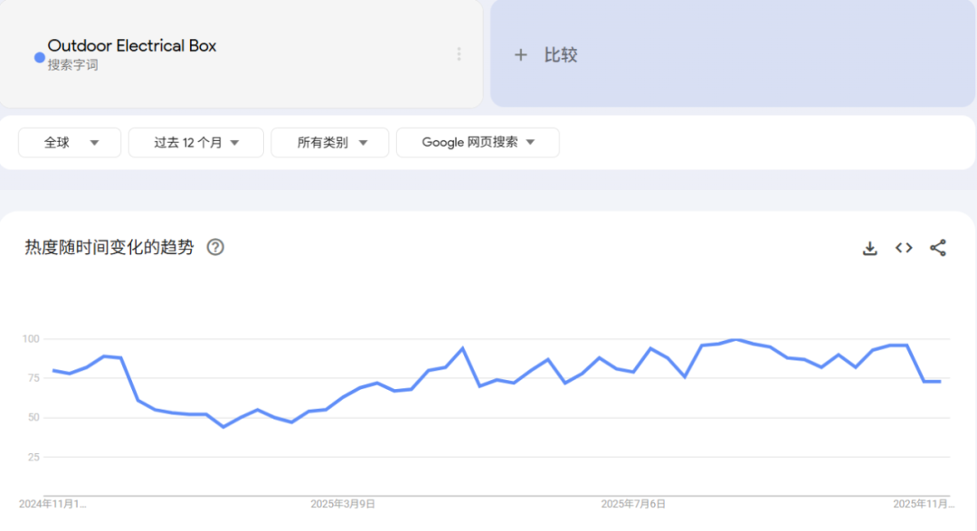Click the 热度随时间变化的趋势 heading
Screen dimensions: 977x531
[x=109, y=247]
